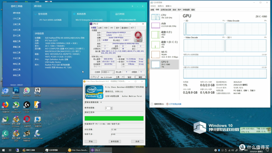Click the Windows Start button
The image size is (272, 153).
point(3,150)
